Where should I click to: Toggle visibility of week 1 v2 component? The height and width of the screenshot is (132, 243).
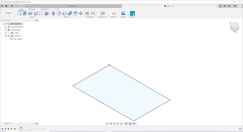pyautogui.click(x=6, y=24)
